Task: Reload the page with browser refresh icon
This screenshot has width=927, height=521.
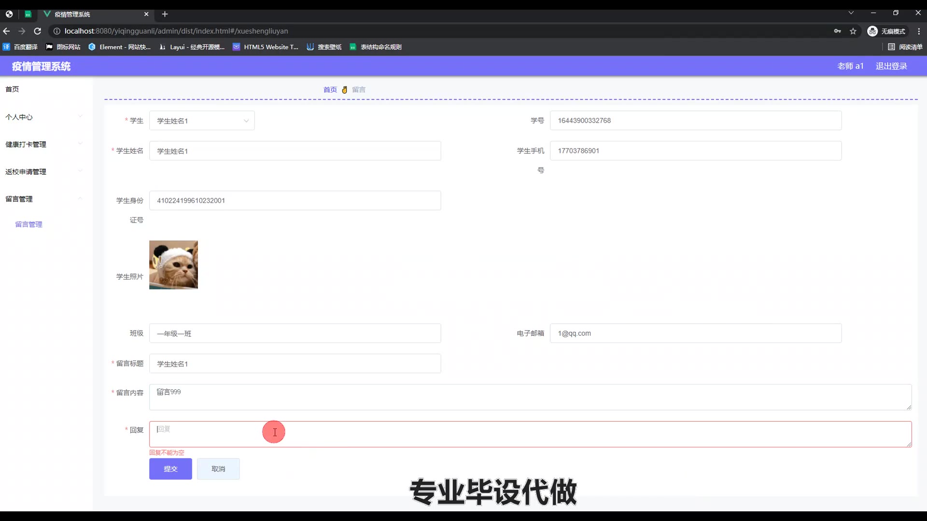Action: tap(38, 31)
